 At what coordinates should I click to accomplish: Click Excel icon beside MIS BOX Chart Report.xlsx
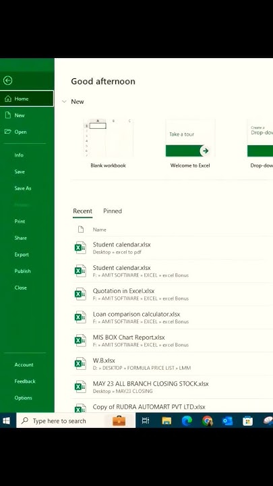80,341
